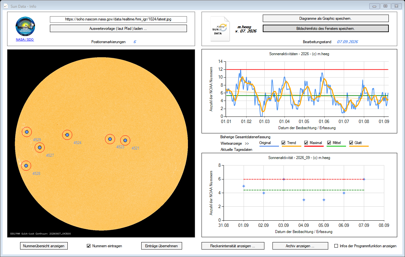
Task: Open Fleckenintensität anzeigen dialog
Action: point(233,246)
